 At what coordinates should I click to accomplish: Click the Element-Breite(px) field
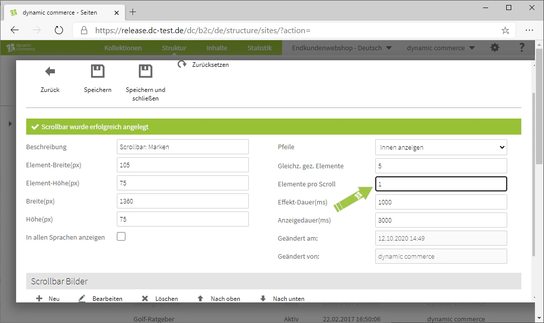click(183, 165)
